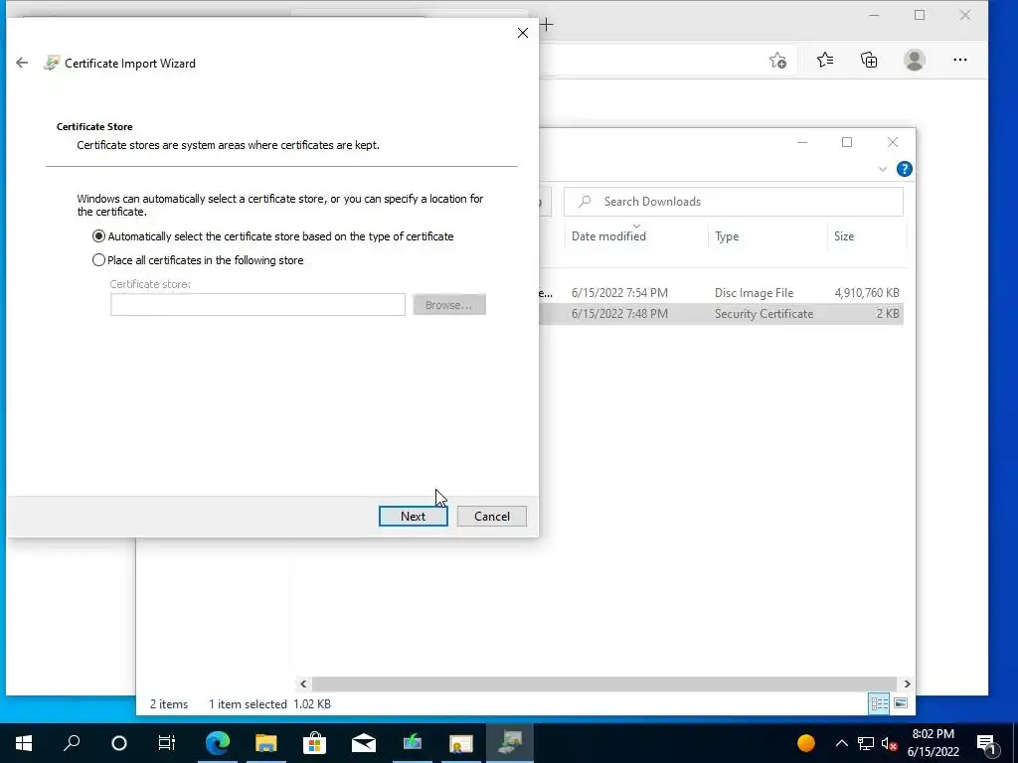Open Edge Collections
The height and width of the screenshot is (763, 1018).
[x=869, y=61]
